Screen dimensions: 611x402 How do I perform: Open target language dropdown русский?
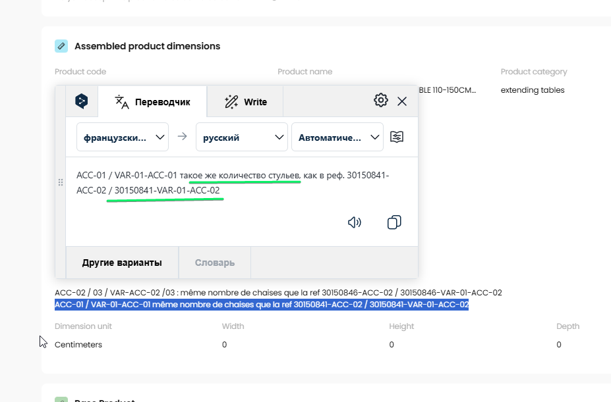[x=242, y=137]
